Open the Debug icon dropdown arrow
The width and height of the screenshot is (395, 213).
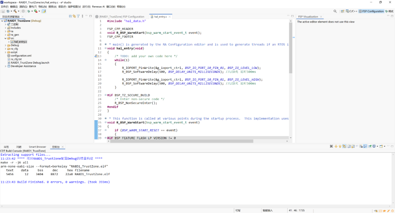click(32, 11)
